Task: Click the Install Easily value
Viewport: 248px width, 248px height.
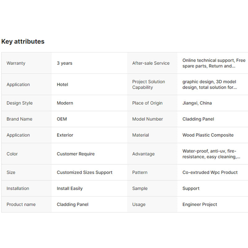Action: click(70, 188)
